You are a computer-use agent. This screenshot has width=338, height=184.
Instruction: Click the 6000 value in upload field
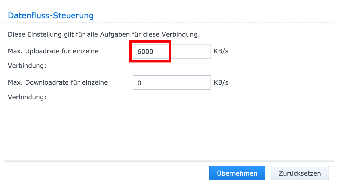coord(145,51)
